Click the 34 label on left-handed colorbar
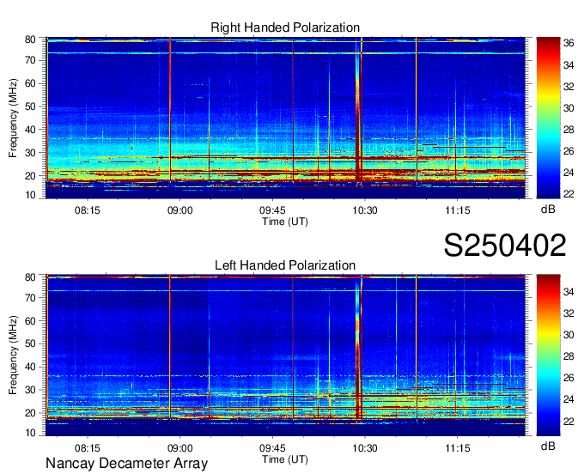Viewport: 584px width, 474px height. (x=569, y=292)
